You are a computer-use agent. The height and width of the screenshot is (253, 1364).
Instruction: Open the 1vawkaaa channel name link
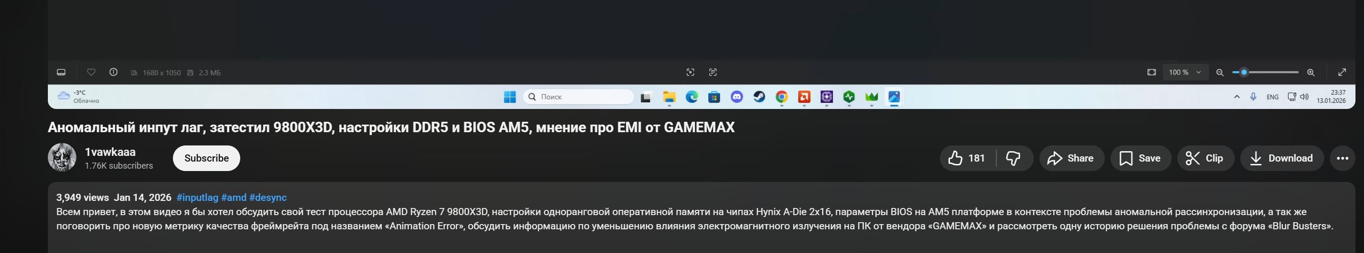point(110,152)
